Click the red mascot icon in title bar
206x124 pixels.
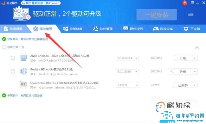click(185, 3)
